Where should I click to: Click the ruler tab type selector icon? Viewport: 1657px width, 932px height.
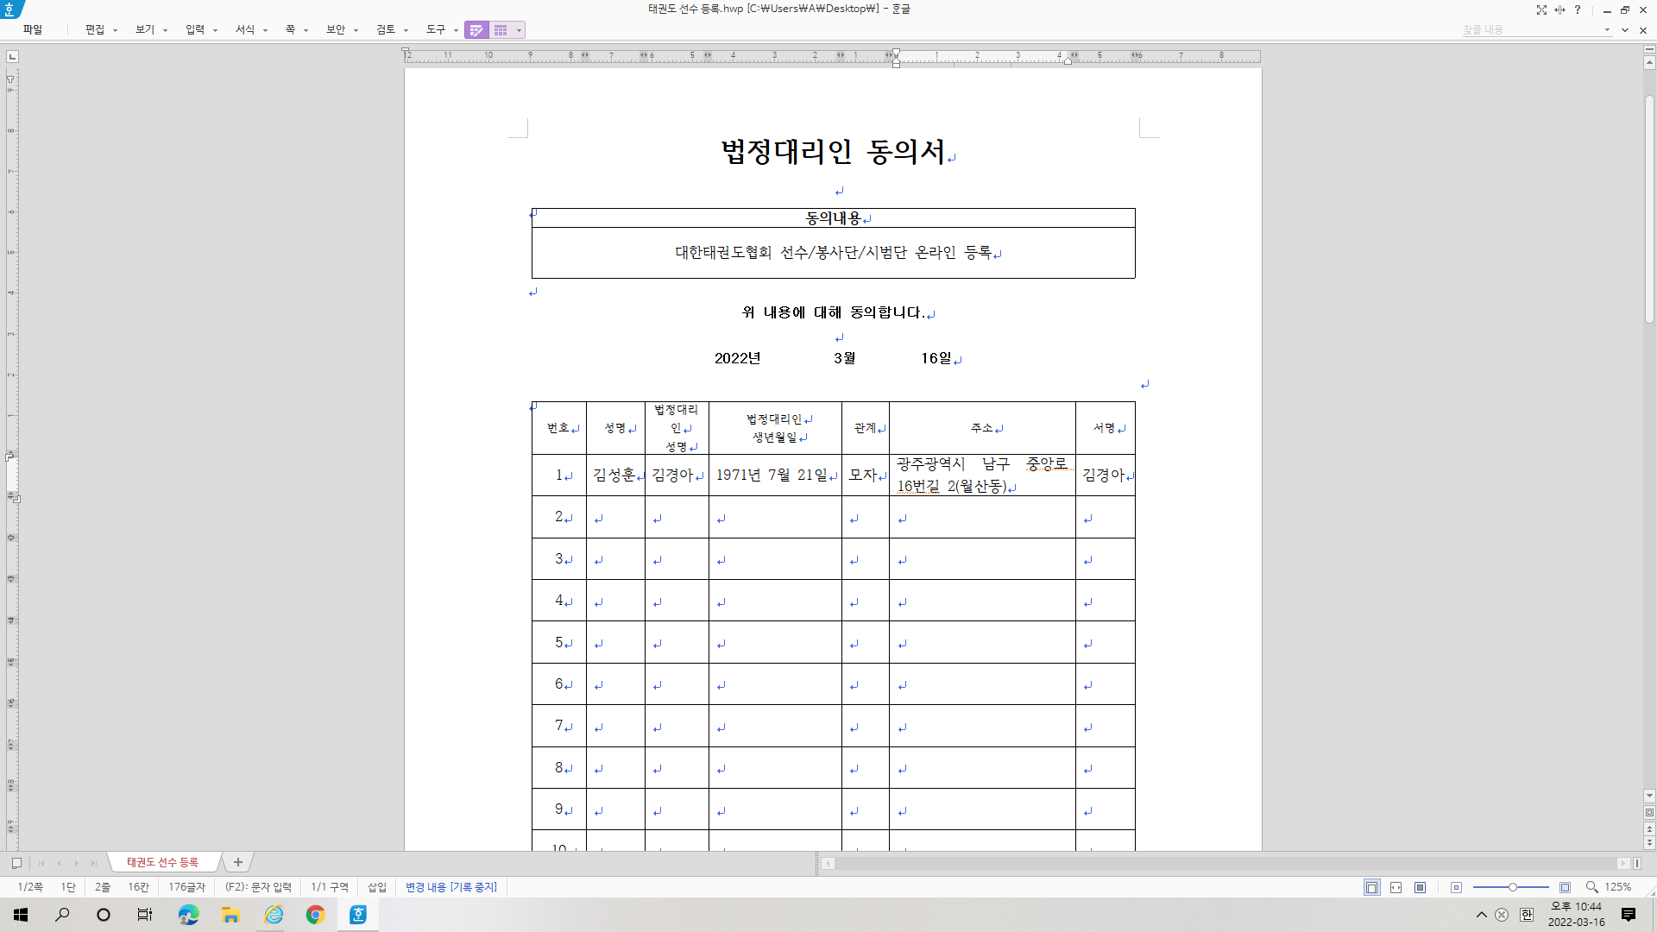[x=12, y=56]
